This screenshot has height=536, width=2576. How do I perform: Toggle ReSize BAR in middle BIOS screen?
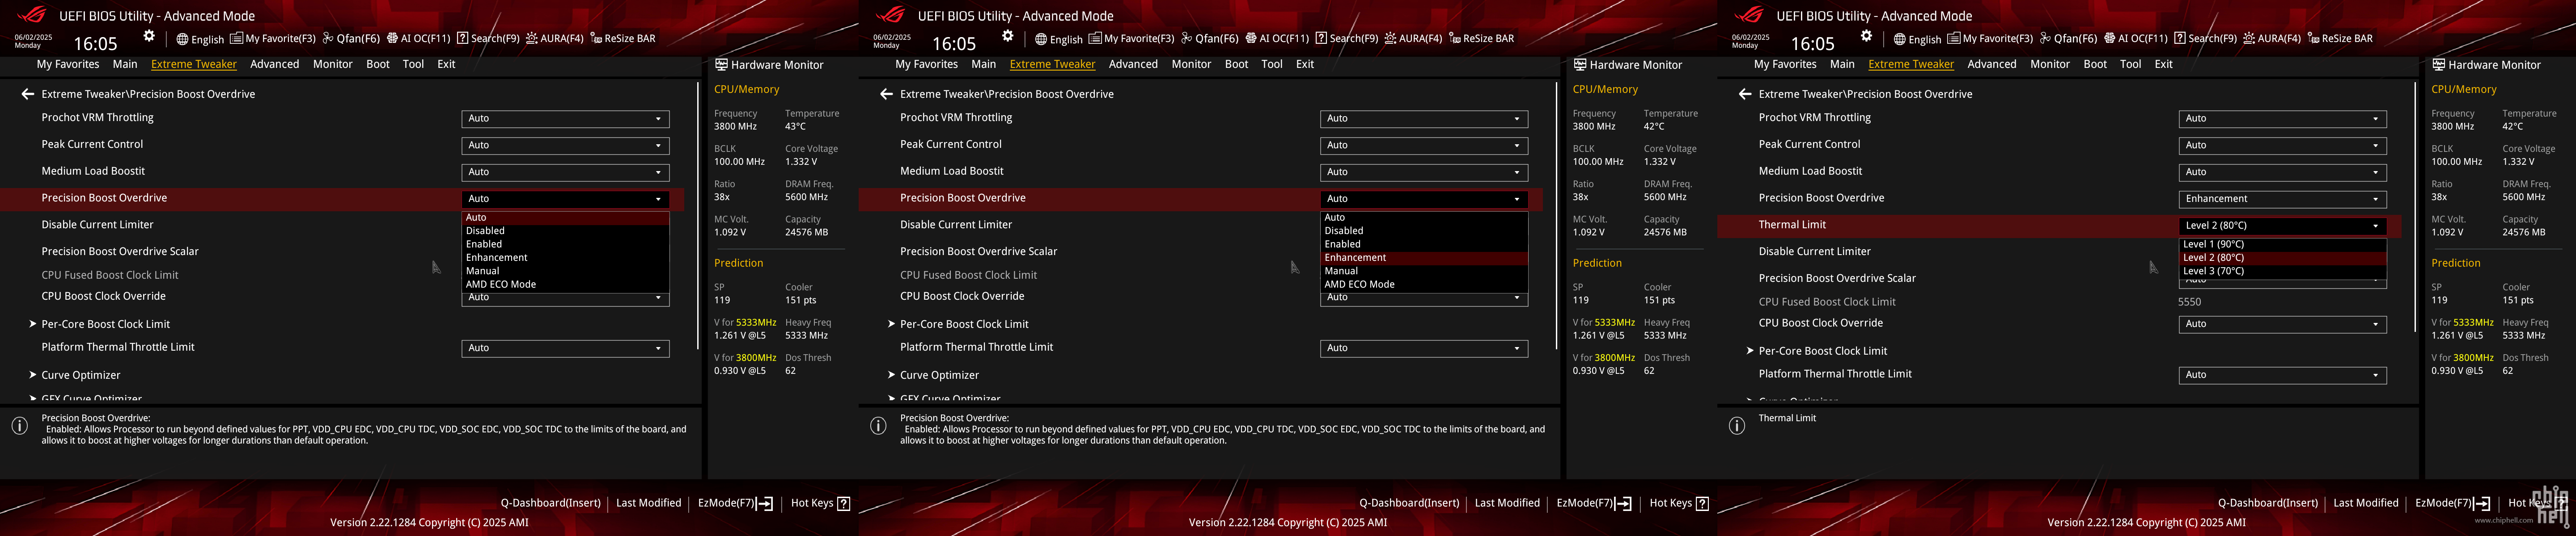(1481, 39)
